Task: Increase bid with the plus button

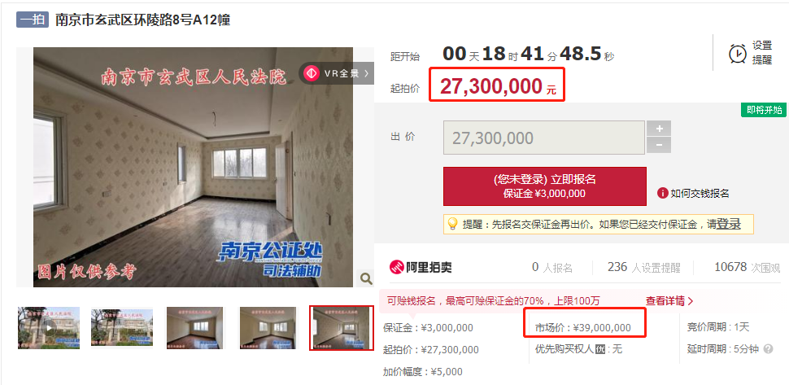Action: (x=659, y=129)
